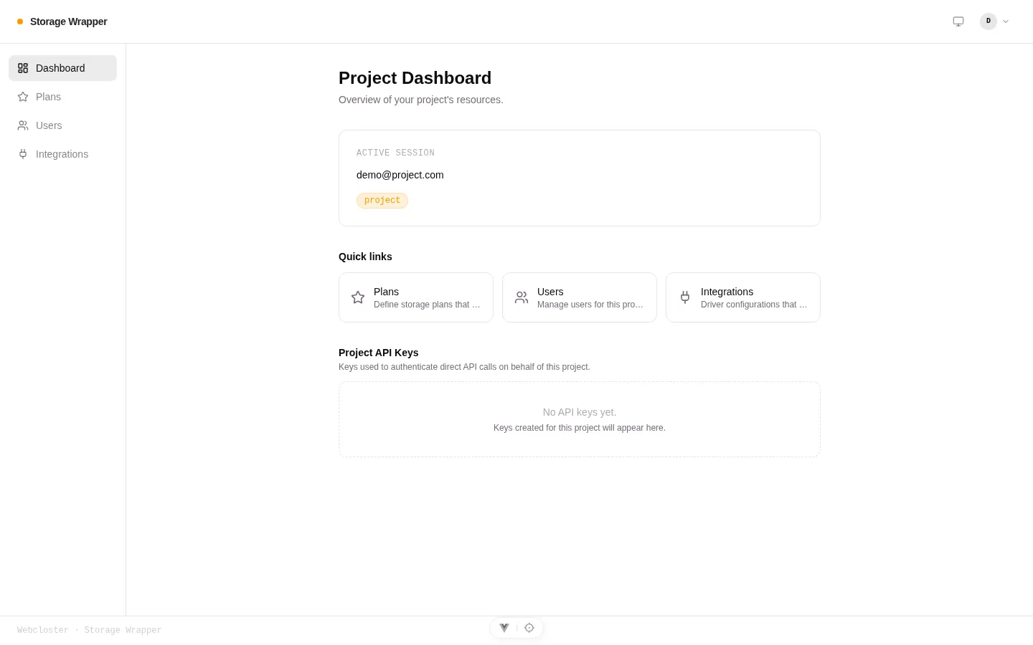Open Plans from the sidebar

click(x=62, y=97)
